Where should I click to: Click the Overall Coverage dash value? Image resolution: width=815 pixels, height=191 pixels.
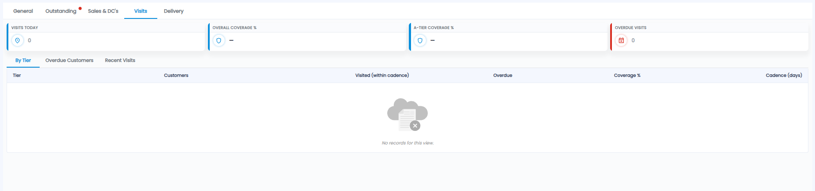[x=231, y=40]
